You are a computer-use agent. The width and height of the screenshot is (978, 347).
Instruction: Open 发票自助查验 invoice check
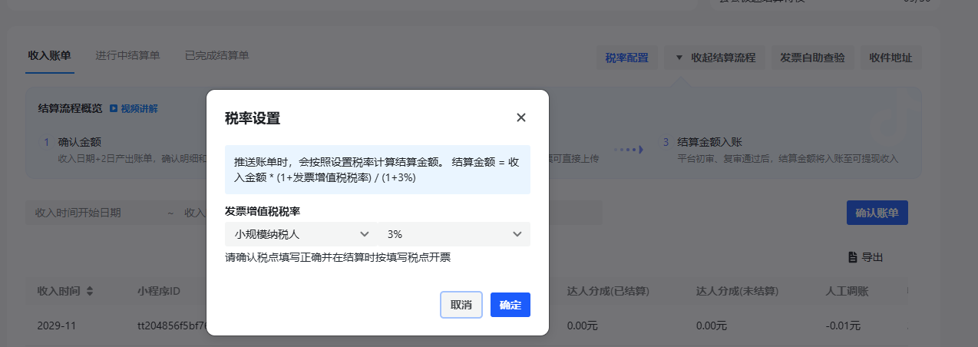tap(811, 58)
